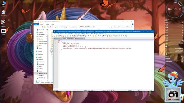The width and height of the screenshot is (184, 103).
Task: Open the File tab in File Explorer
Action: coord(36,24)
